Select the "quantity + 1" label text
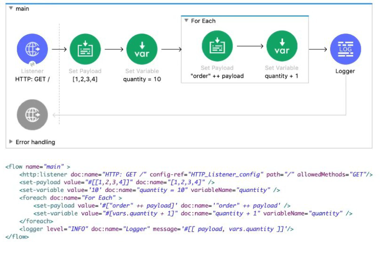 282,76
